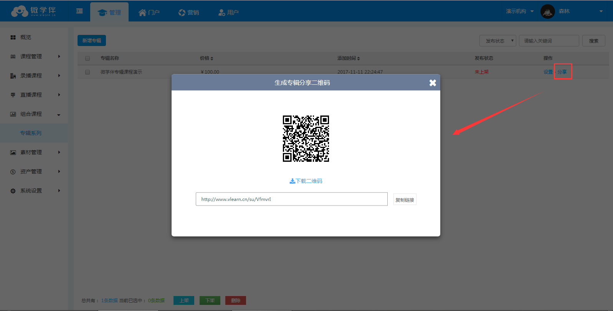Open the 发布状态 filter dropdown
613x311 pixels.
498,41
